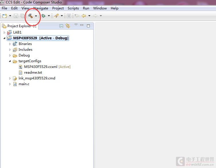Open the Back history dropdown arrow
The image size is (216, 168).
(89, 16)
